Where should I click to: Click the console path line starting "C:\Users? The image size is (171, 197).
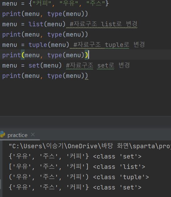point(90,146)
